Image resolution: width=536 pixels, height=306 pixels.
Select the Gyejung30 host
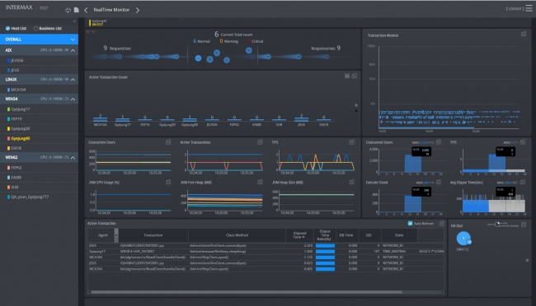[x=20, y=128]
